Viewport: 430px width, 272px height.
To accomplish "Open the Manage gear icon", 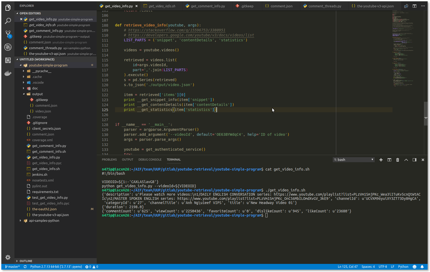I will coord(8,257).
